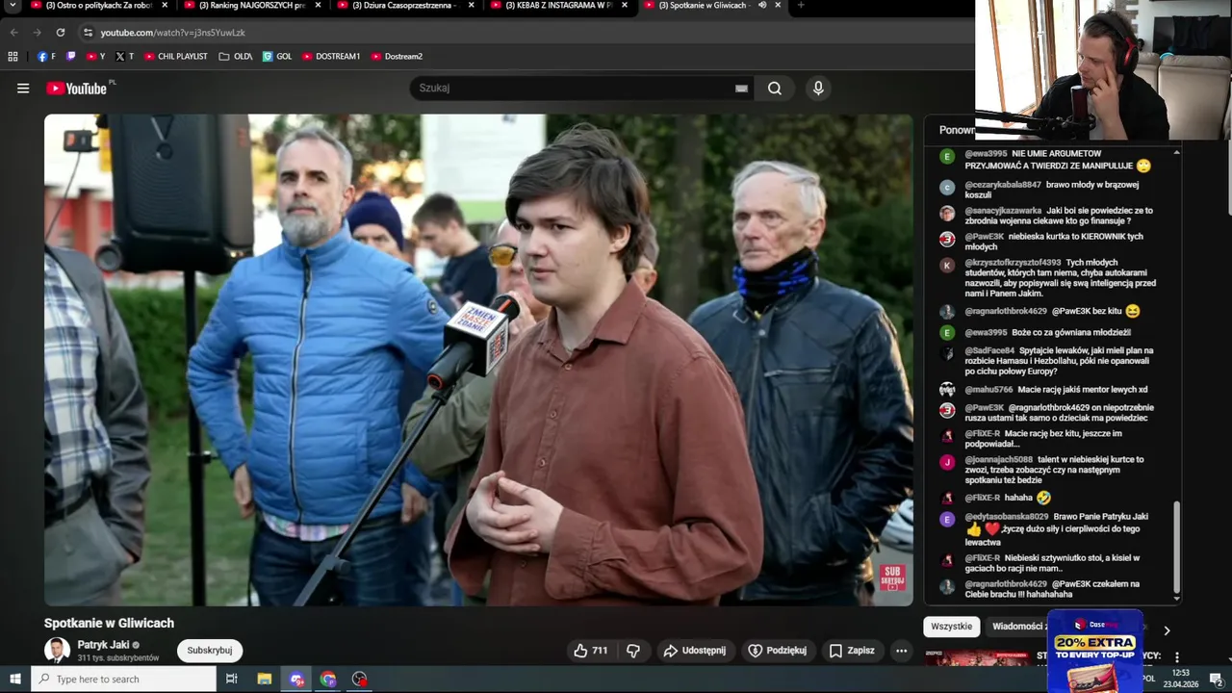Open the Task View taskbar icon
This screenshot has width=1232, height=693.
[232, 680]
